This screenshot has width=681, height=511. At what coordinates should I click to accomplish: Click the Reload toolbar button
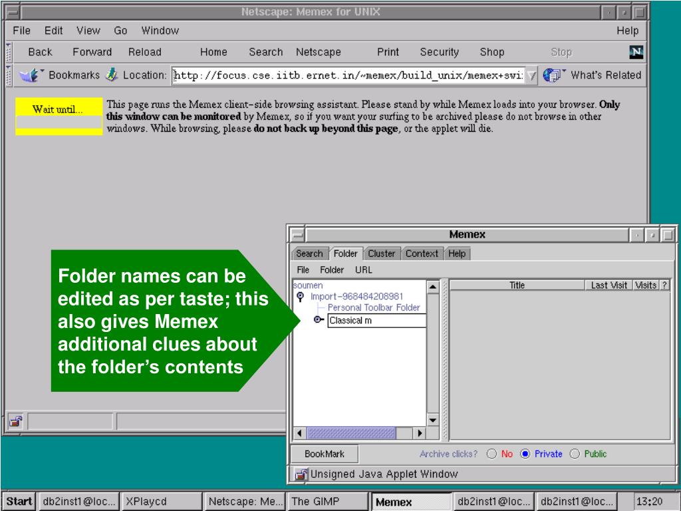(144, 52)
